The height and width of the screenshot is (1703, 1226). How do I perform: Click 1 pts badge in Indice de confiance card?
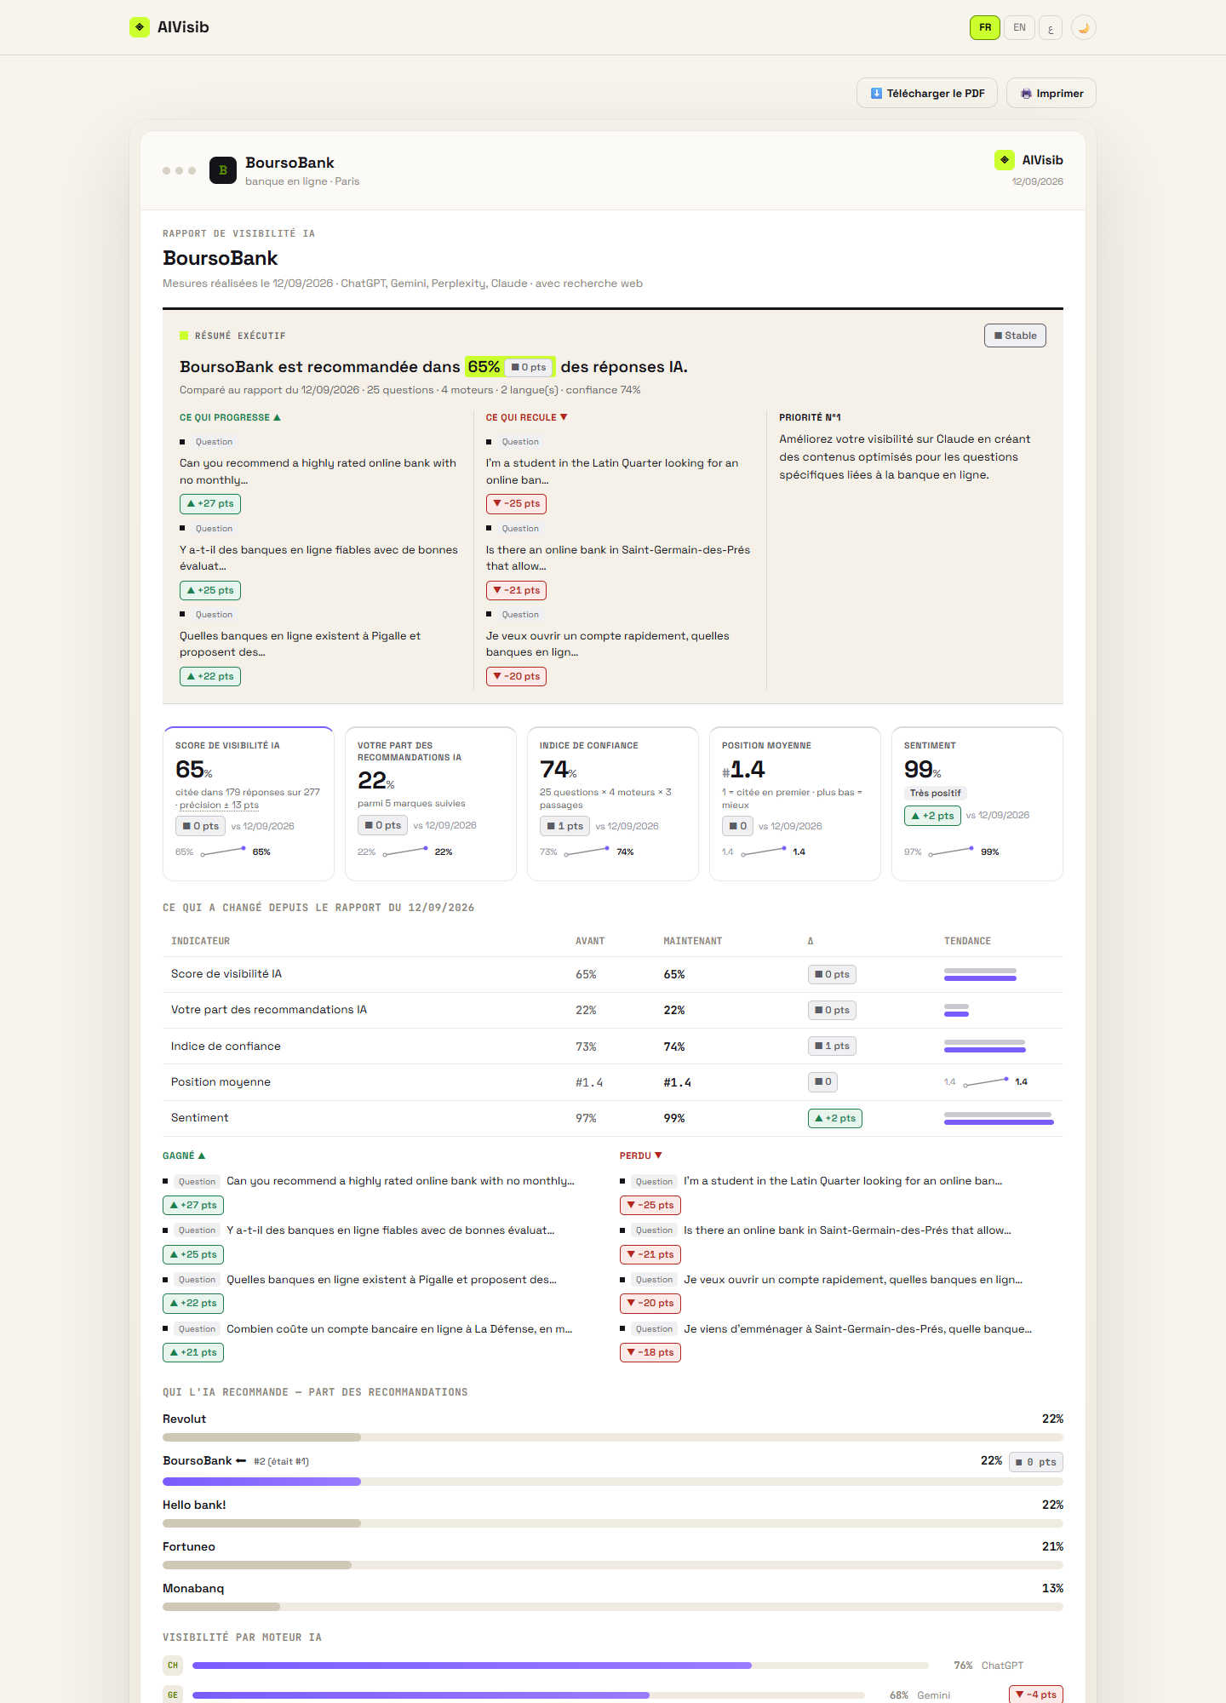click(x=564, y=826)
